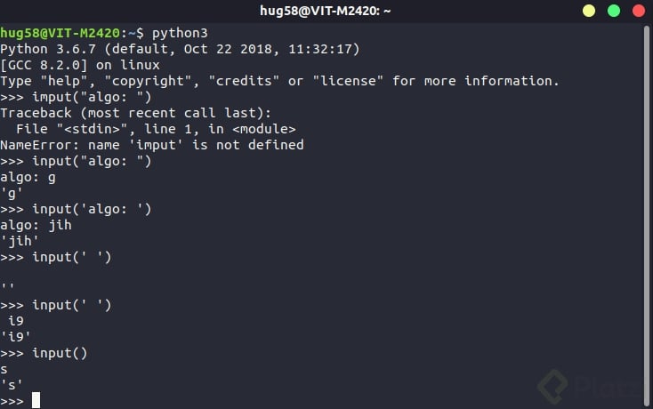Click the green maximize window button
The height and width of the screenshot is (409, 653).
pos(613,11)
